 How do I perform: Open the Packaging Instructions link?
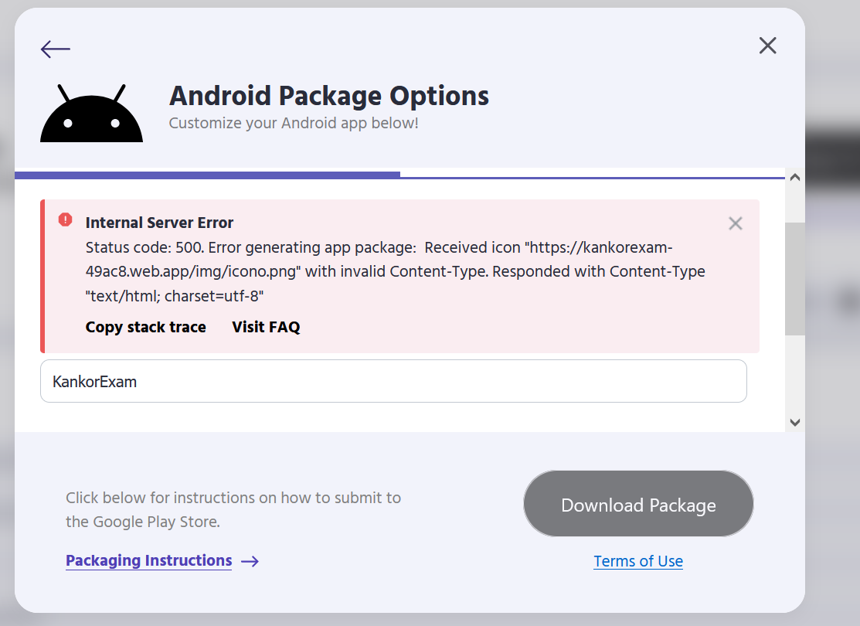tap(148, 561)
